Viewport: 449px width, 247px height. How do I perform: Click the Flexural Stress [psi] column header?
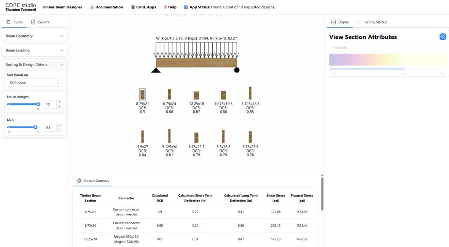coord(302,198)
